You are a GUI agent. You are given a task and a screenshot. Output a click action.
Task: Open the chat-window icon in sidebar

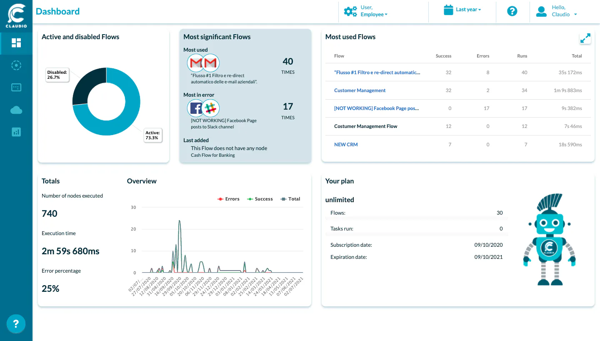pyautogui.click(x=16, y=88)
